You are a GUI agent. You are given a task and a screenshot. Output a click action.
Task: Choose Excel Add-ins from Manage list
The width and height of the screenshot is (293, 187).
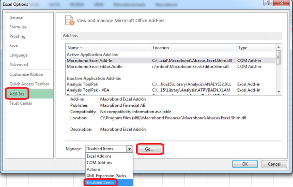click(x=109, y=156)
